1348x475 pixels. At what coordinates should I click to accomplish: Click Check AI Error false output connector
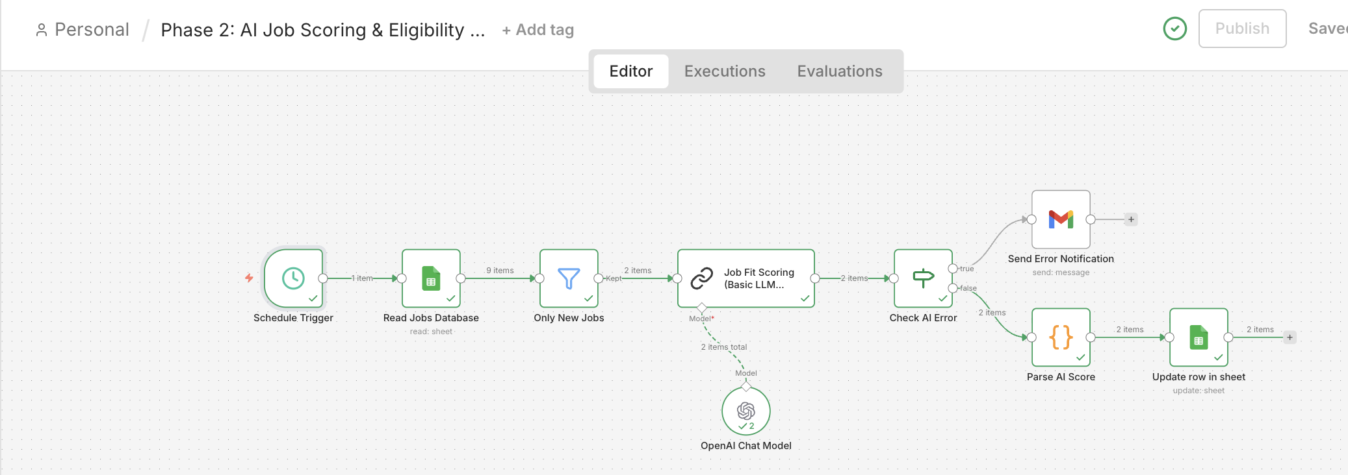pyautogui.click(x=953, y=288)
